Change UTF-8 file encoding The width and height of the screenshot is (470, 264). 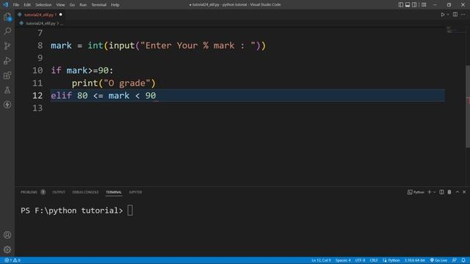[360, 260]
